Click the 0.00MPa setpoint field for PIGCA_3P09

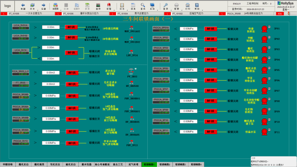(189, 111)
